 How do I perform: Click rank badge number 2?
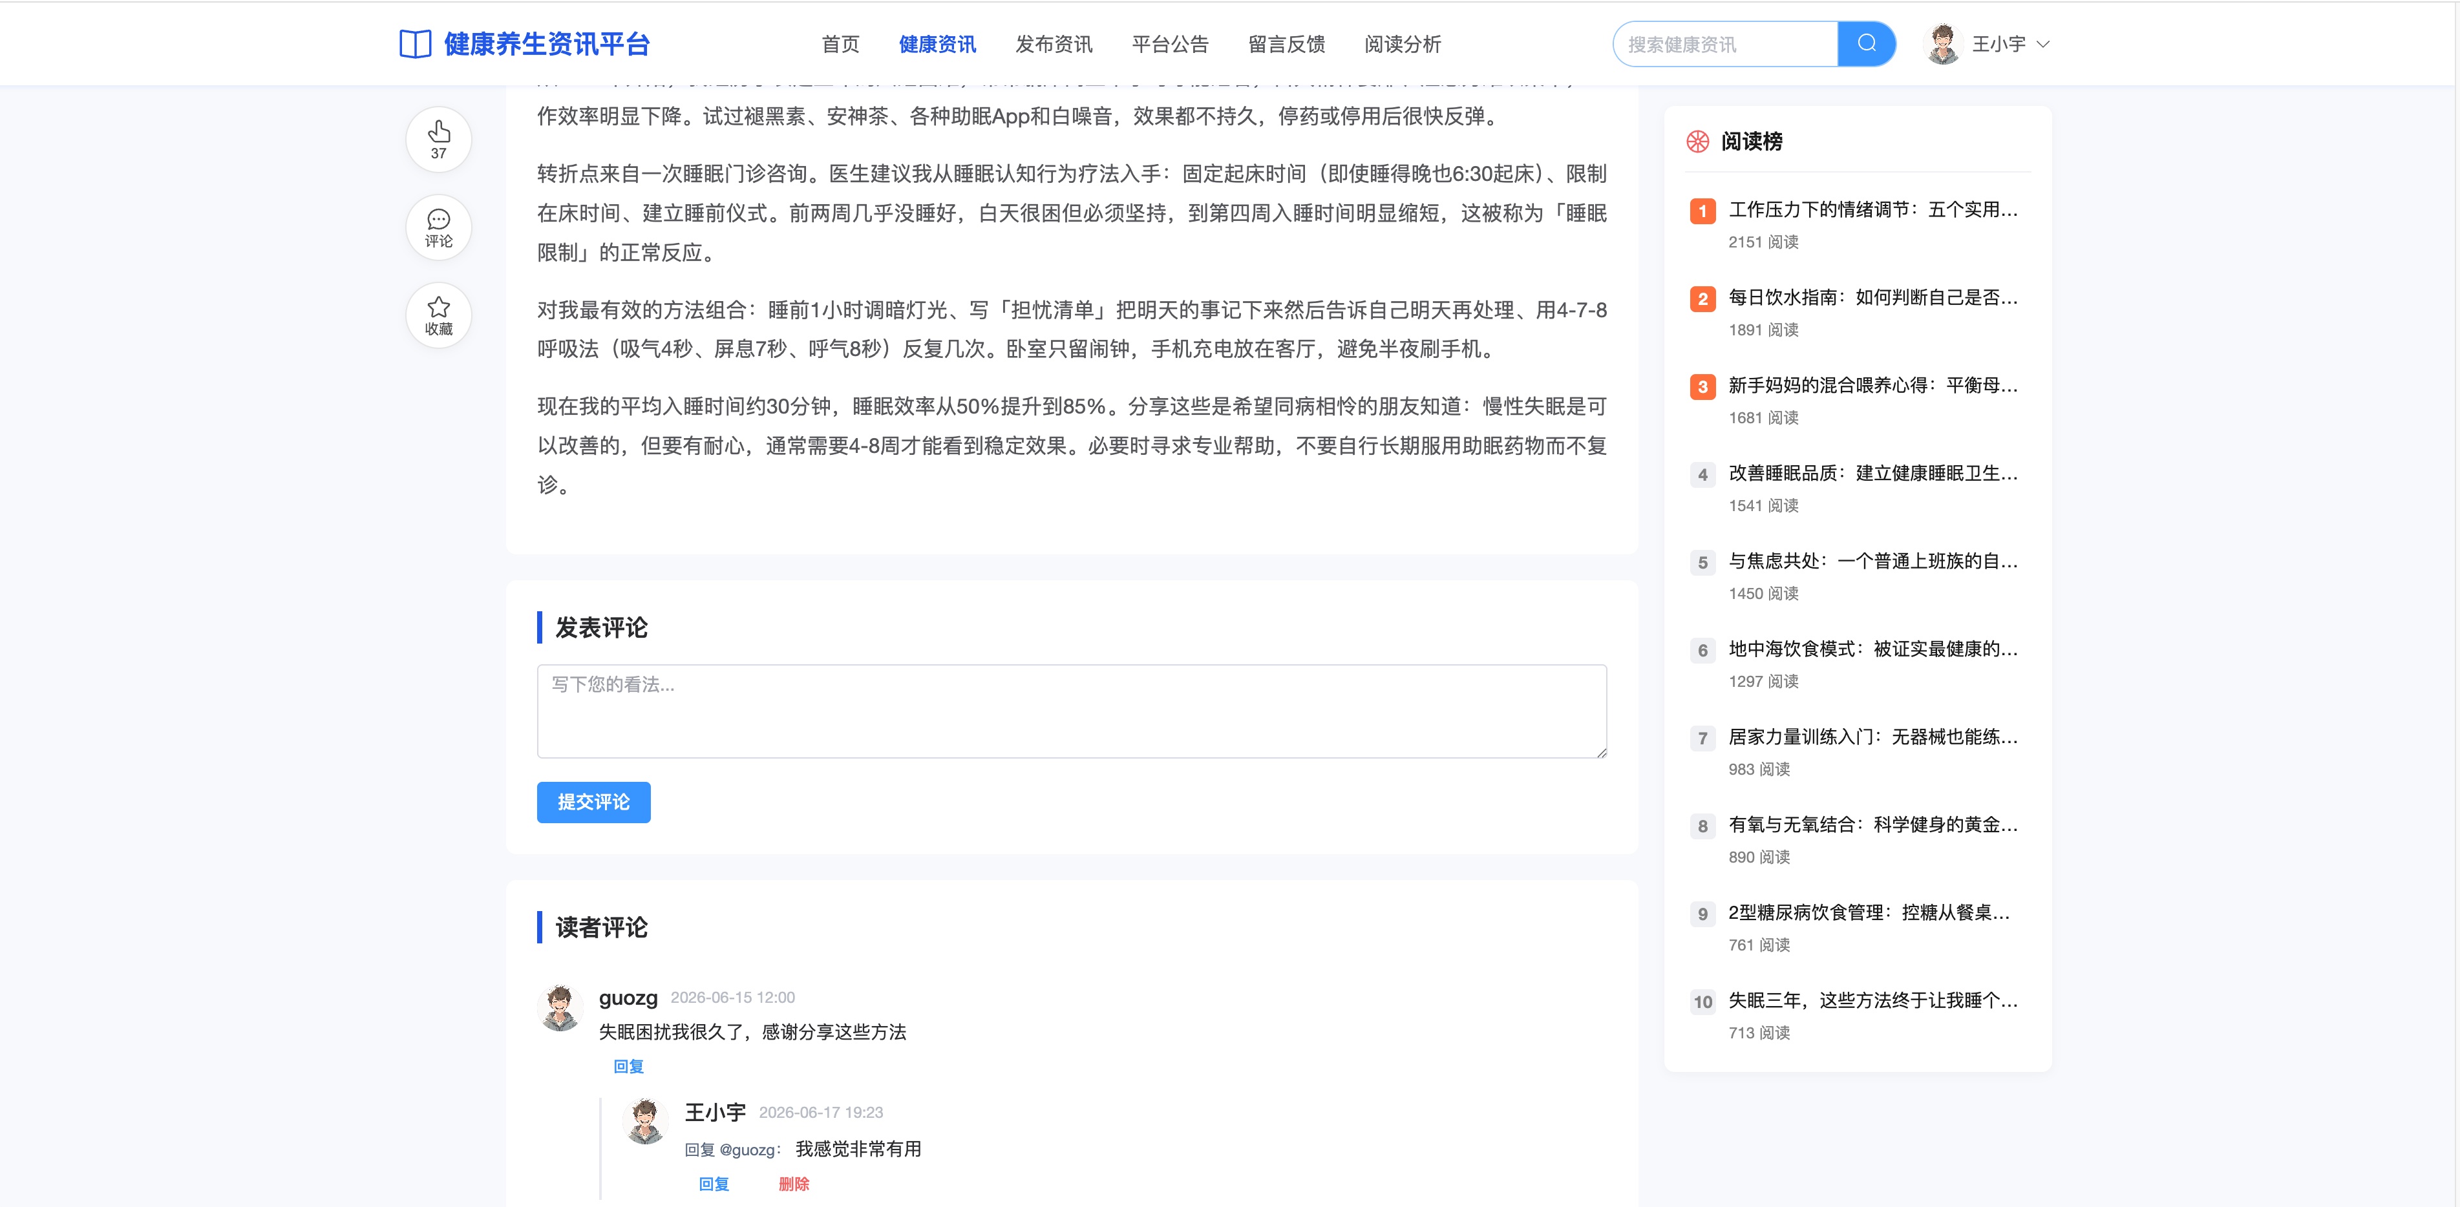(1702, 299)
